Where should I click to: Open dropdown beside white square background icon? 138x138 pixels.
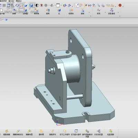coord(61,6)
